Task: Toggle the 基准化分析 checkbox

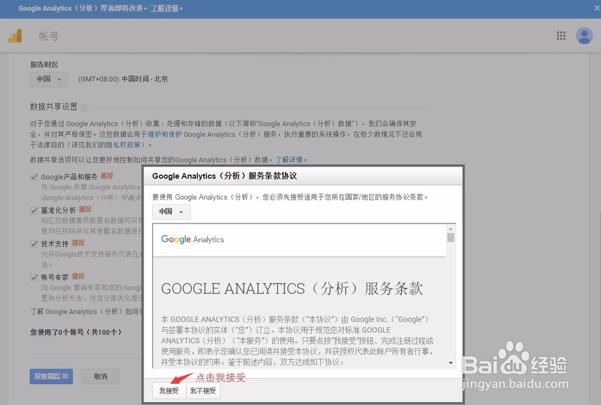Action: tap(34, 209)
